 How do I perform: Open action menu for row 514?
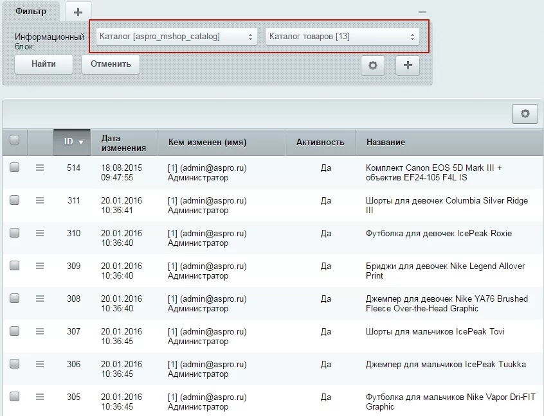[x=40, y=168]
